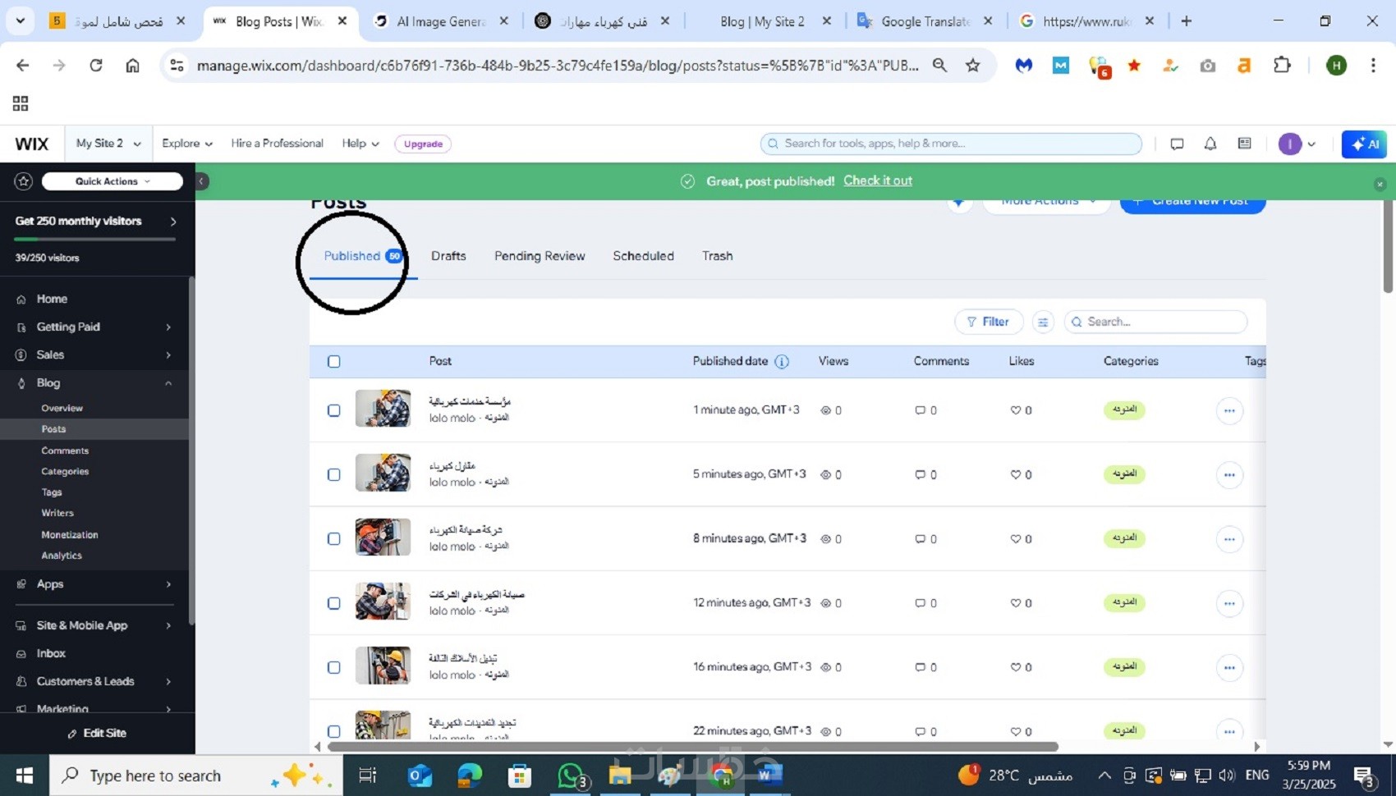Open Chrome menu with three dots
This screenshot has width=1396, height=796.
[1373, 66]
